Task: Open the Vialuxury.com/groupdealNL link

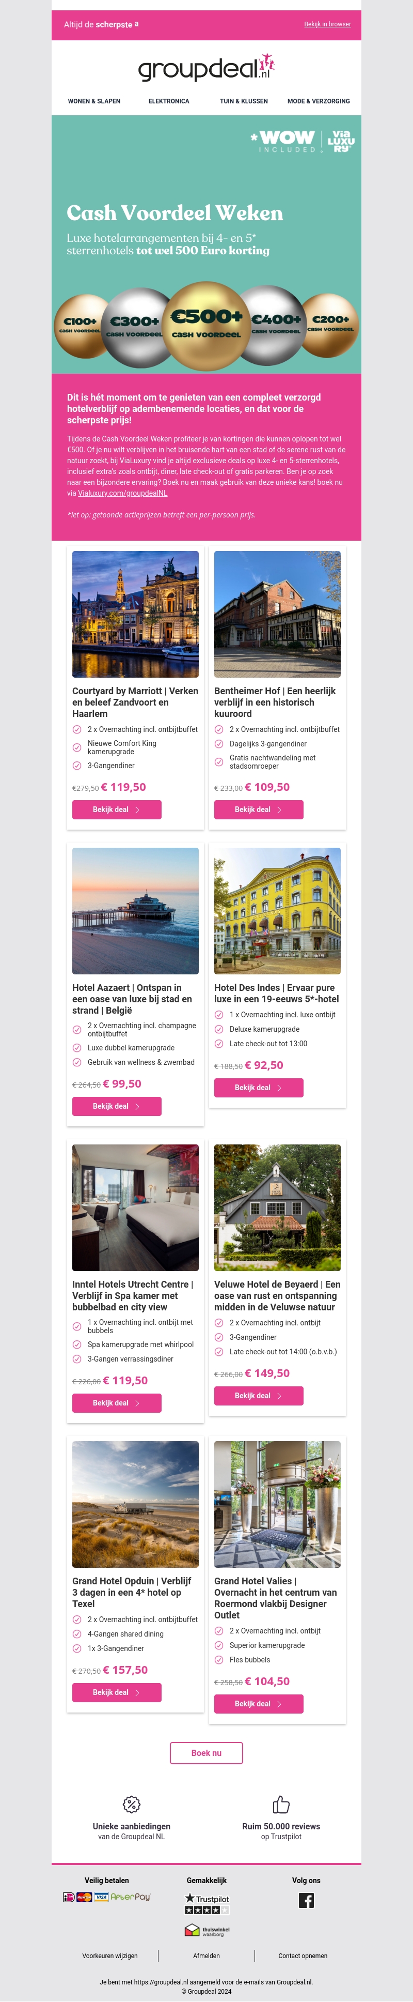Action: click(x=123, y=493)
